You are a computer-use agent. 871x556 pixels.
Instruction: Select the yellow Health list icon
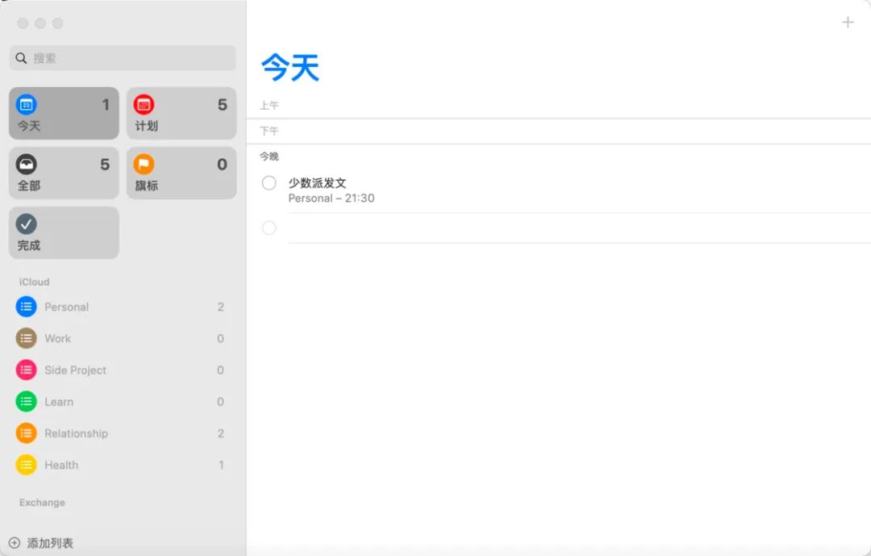(26, 466)
